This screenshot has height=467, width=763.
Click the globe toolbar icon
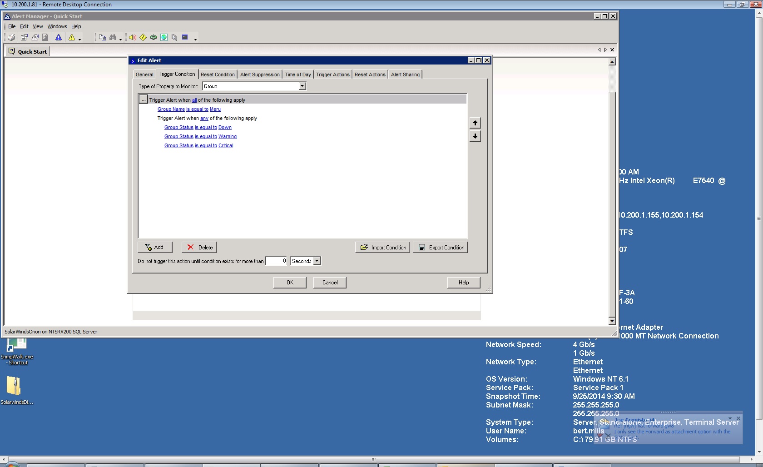pos(164,37)
